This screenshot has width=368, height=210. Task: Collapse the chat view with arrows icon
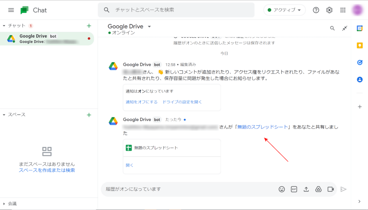click(345, 28)
